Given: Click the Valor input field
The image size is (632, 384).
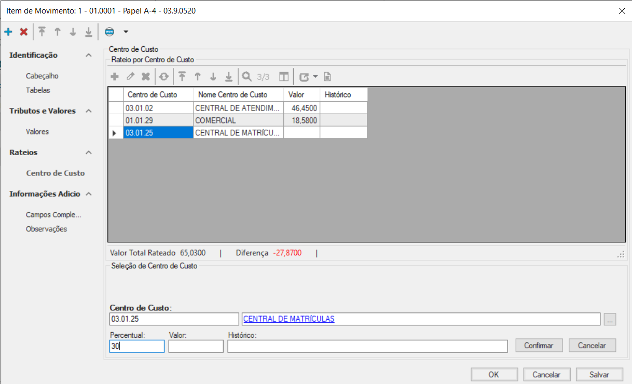Looking at the screenshot, I should [196, 346].
